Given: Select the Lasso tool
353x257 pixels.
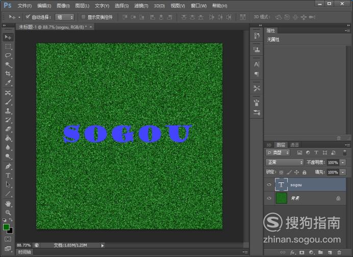Looking at the screenshot, I should 8,56.
